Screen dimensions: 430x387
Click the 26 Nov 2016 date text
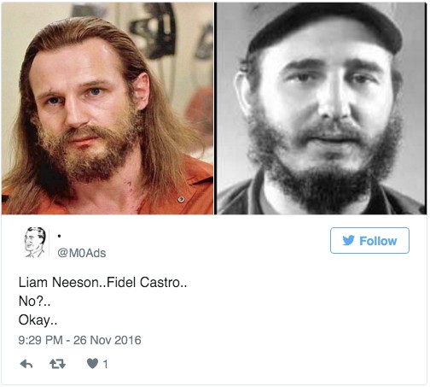[x=107, y=340]
